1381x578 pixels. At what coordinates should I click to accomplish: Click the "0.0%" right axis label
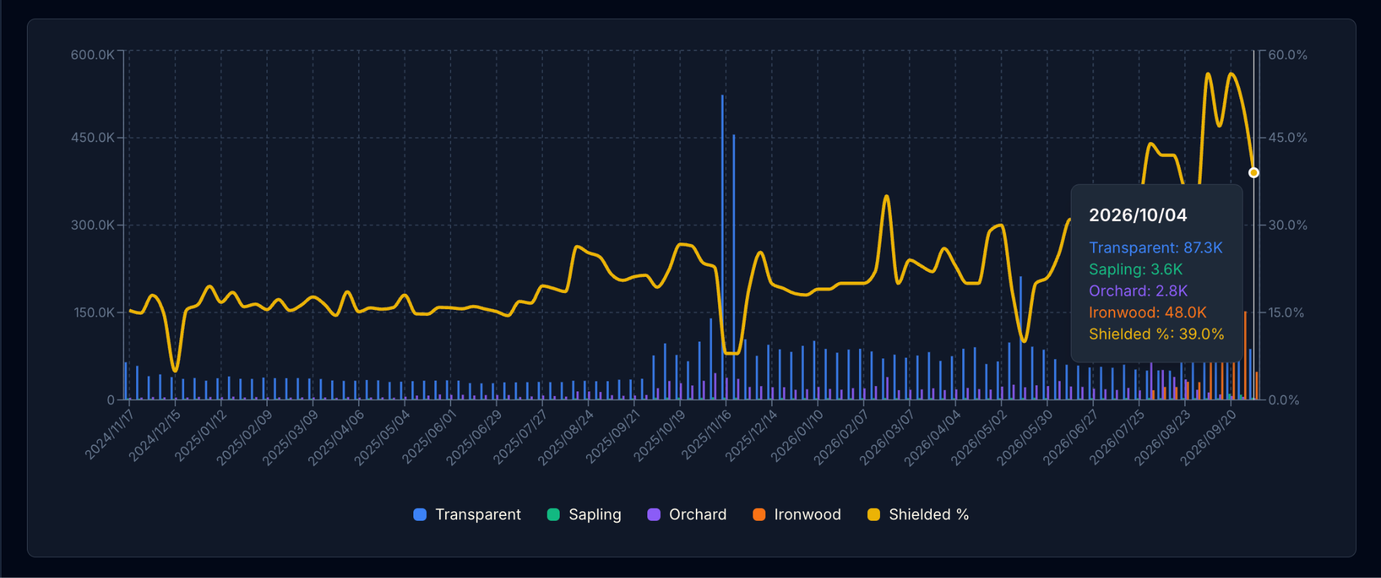point(1284,400)
